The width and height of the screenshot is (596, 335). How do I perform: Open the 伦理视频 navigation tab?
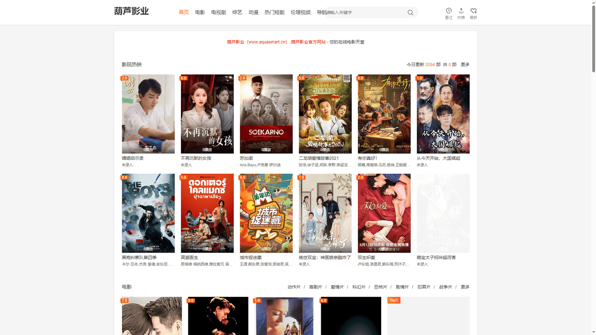(300, 12)
